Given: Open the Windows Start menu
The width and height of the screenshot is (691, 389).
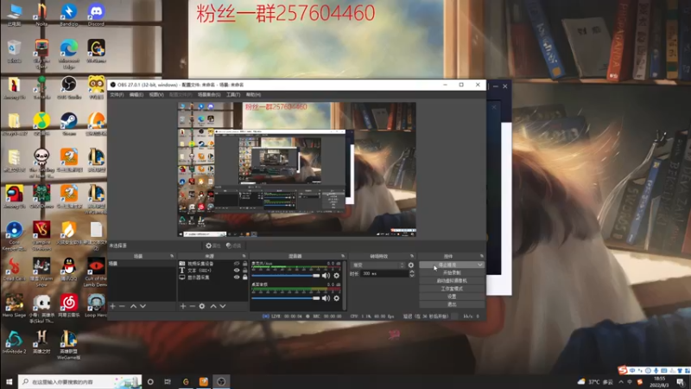Looking at the screenshot, I should tap(9, 381).
